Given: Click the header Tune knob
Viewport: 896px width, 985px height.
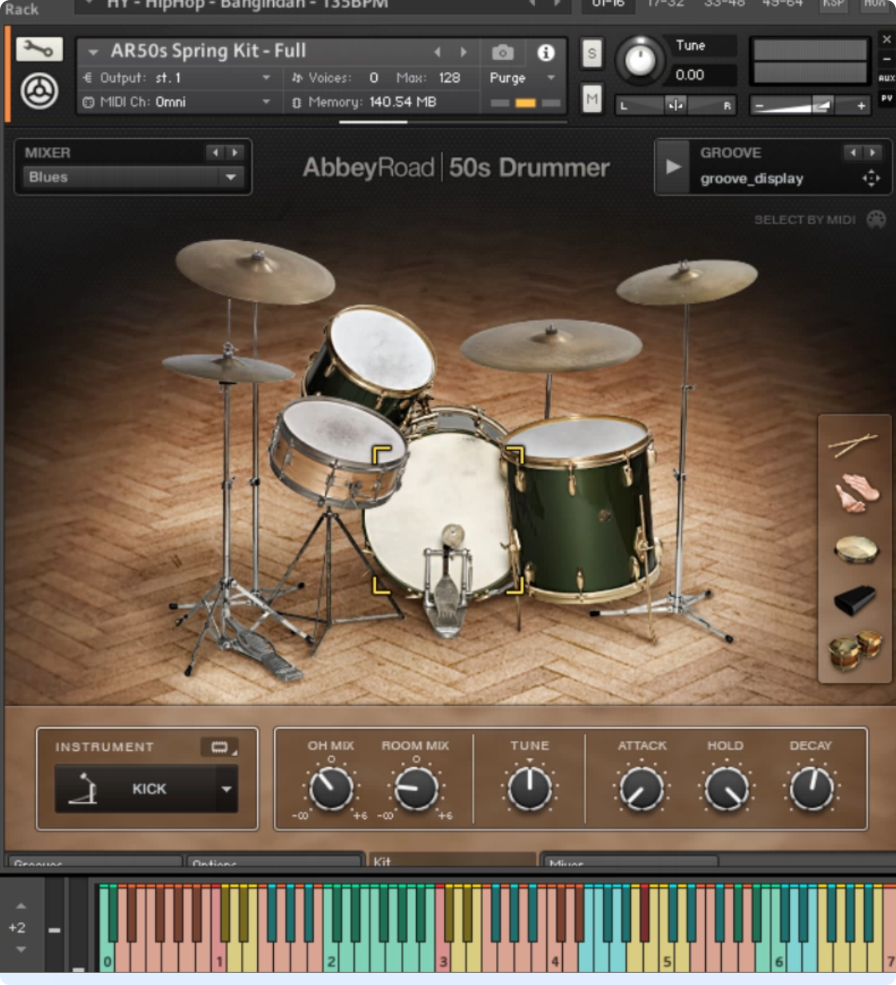Looking at the screenshot, I should click(x=640, y=60).
